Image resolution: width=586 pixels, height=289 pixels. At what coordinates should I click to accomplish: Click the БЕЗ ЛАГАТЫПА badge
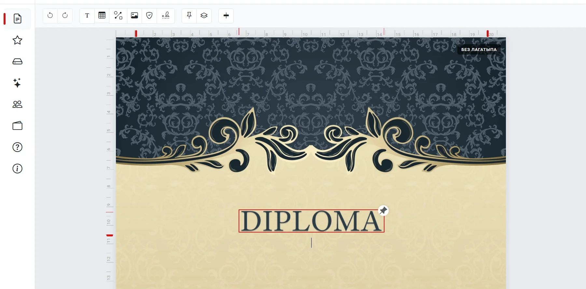[479, 49]
